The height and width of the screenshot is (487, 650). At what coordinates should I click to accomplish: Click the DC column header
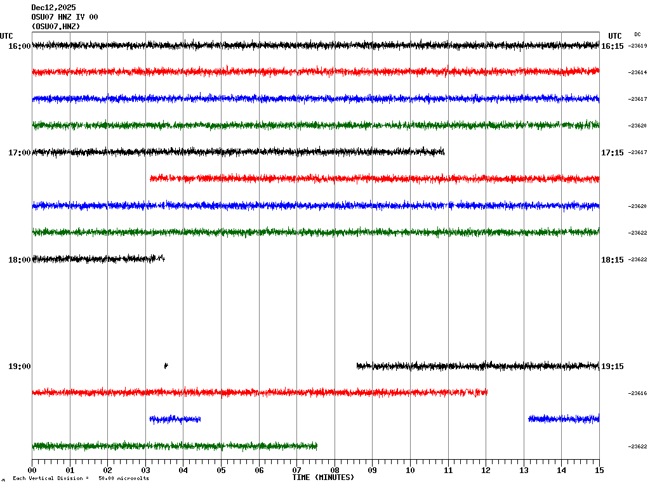point(637,34)
